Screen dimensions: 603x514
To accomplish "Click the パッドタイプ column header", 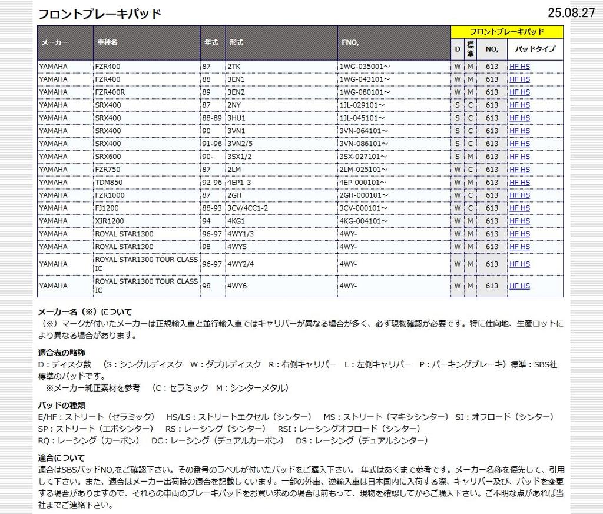I will (535, 49).
